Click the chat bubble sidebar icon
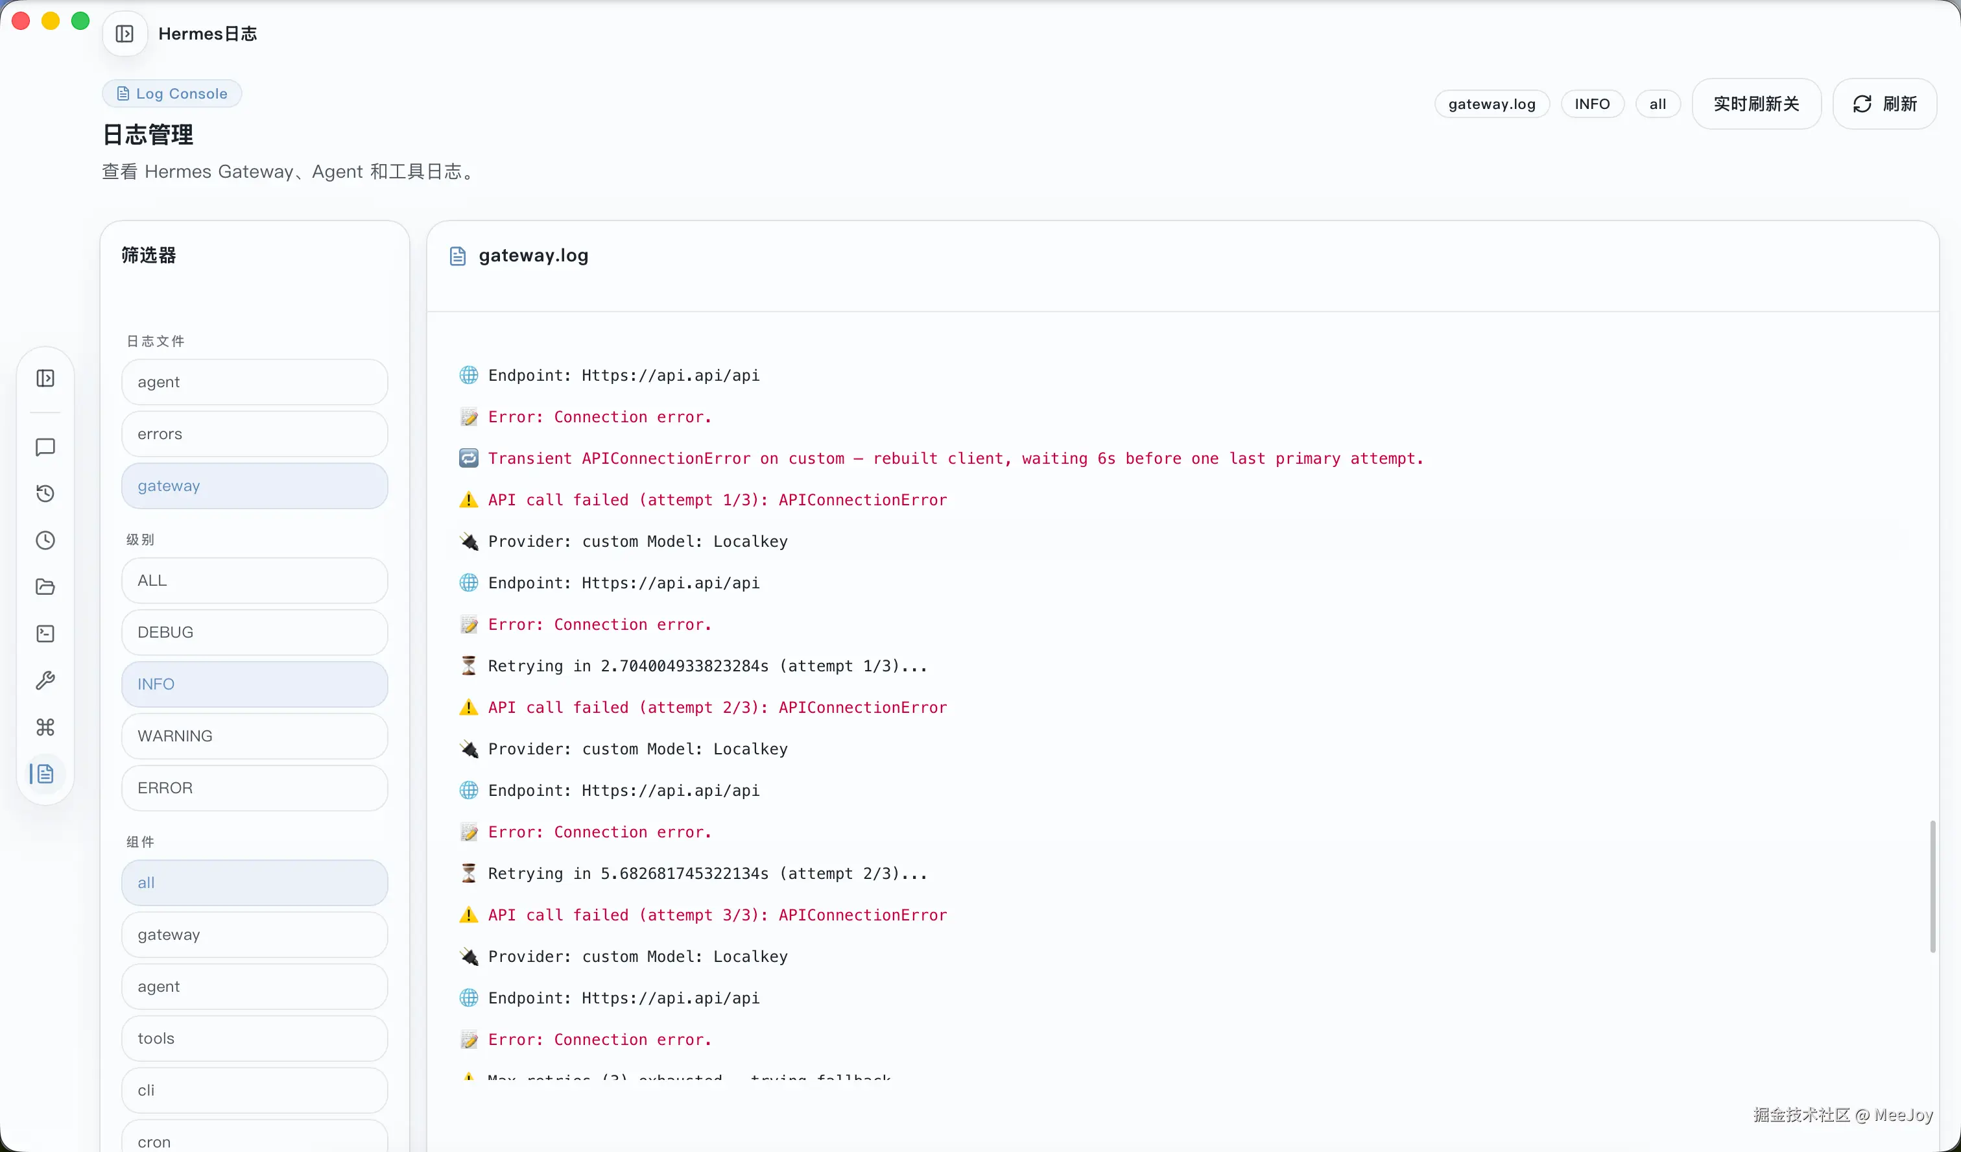Image resolution: width=1961 pixels, height=1152 pixels. point(45,447)
